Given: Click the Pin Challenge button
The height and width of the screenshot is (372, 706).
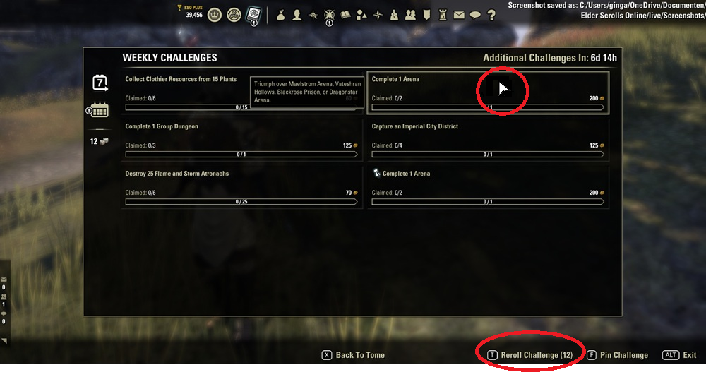Looking at the screenshot, I should tap(617, 355).
